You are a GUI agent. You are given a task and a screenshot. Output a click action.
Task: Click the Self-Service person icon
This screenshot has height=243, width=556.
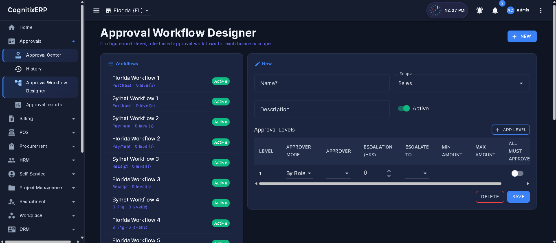point(12,174)
